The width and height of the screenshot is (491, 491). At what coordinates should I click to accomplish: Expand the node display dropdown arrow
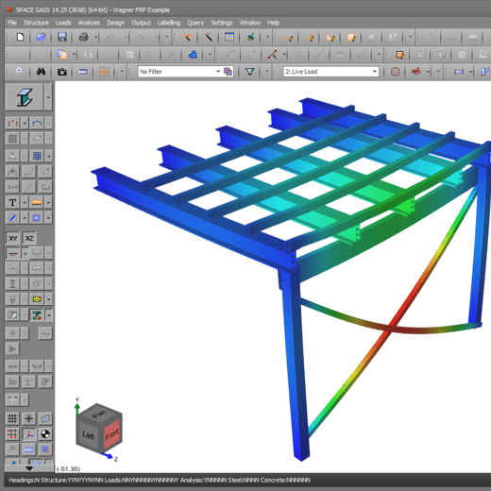click(x=25, y=123)
